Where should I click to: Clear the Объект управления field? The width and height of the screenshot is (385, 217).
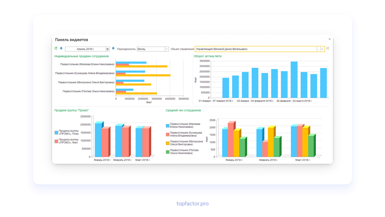tap(322, 49)
